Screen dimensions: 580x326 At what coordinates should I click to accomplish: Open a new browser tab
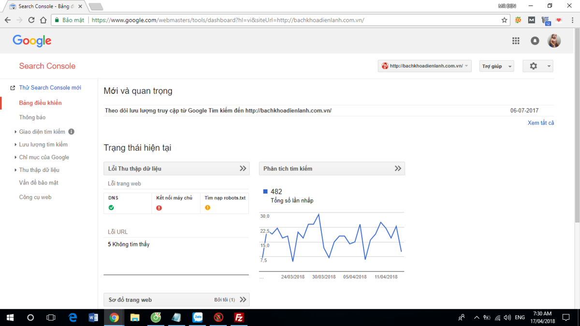[x=96, y=6]
